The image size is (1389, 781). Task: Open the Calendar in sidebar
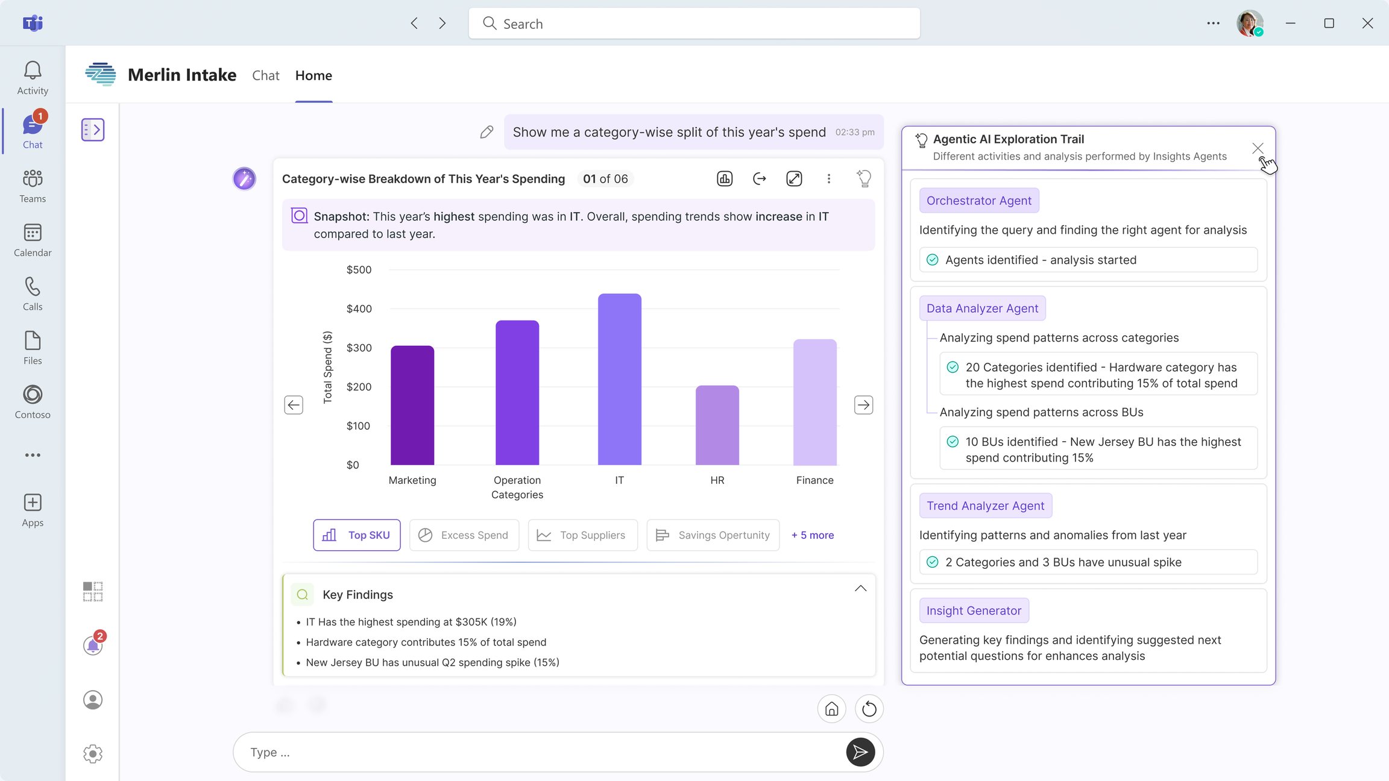pyautogui.click(x=33, y=240)
